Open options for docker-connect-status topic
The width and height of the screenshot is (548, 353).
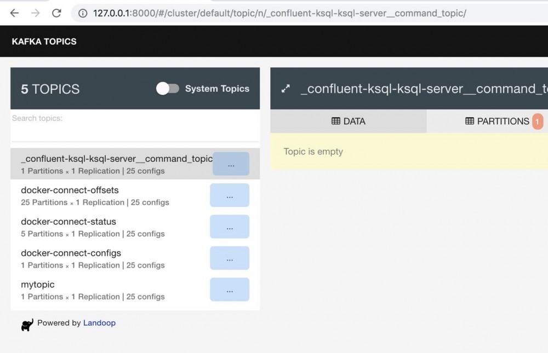[x=230, y=227]
